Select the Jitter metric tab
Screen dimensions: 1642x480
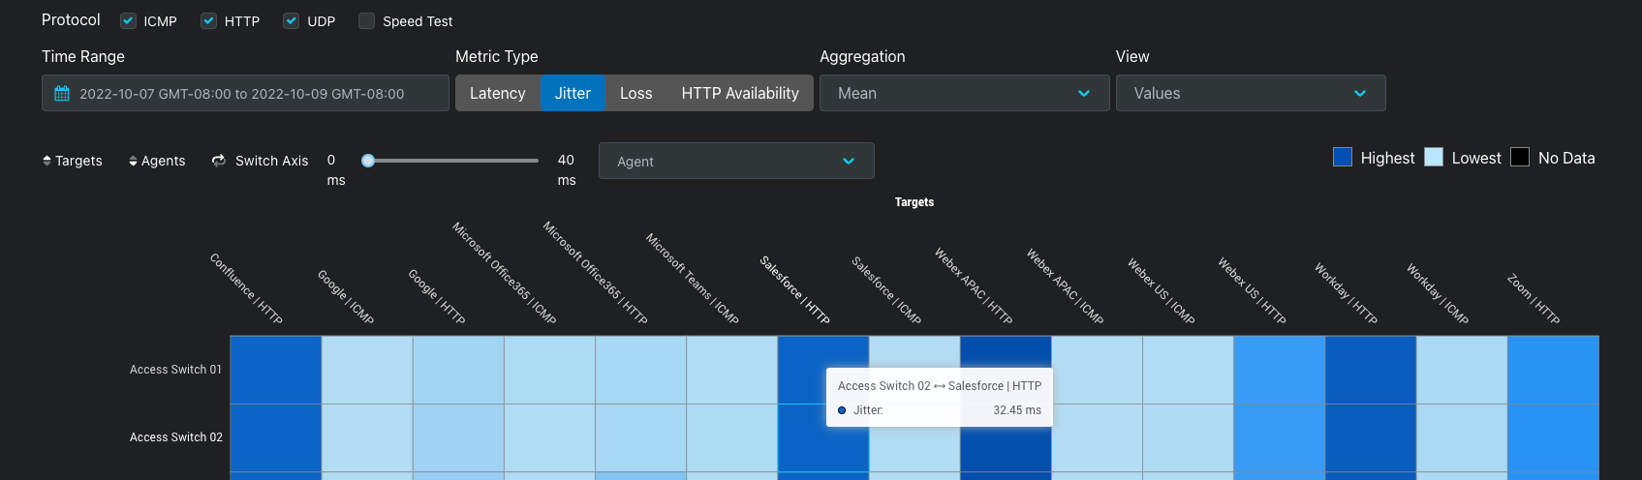(x=573, y=93)
